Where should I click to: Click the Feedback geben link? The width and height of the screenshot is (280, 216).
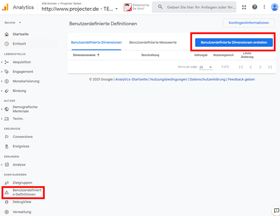pos(241,79)
